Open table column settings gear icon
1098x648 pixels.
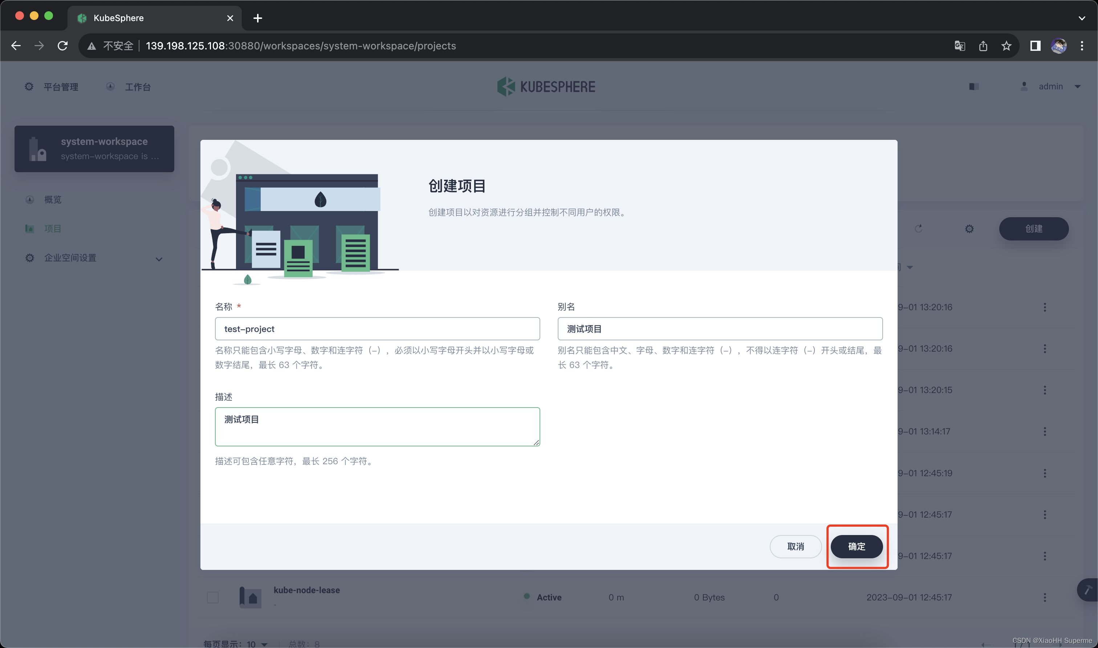click(969, 229)
